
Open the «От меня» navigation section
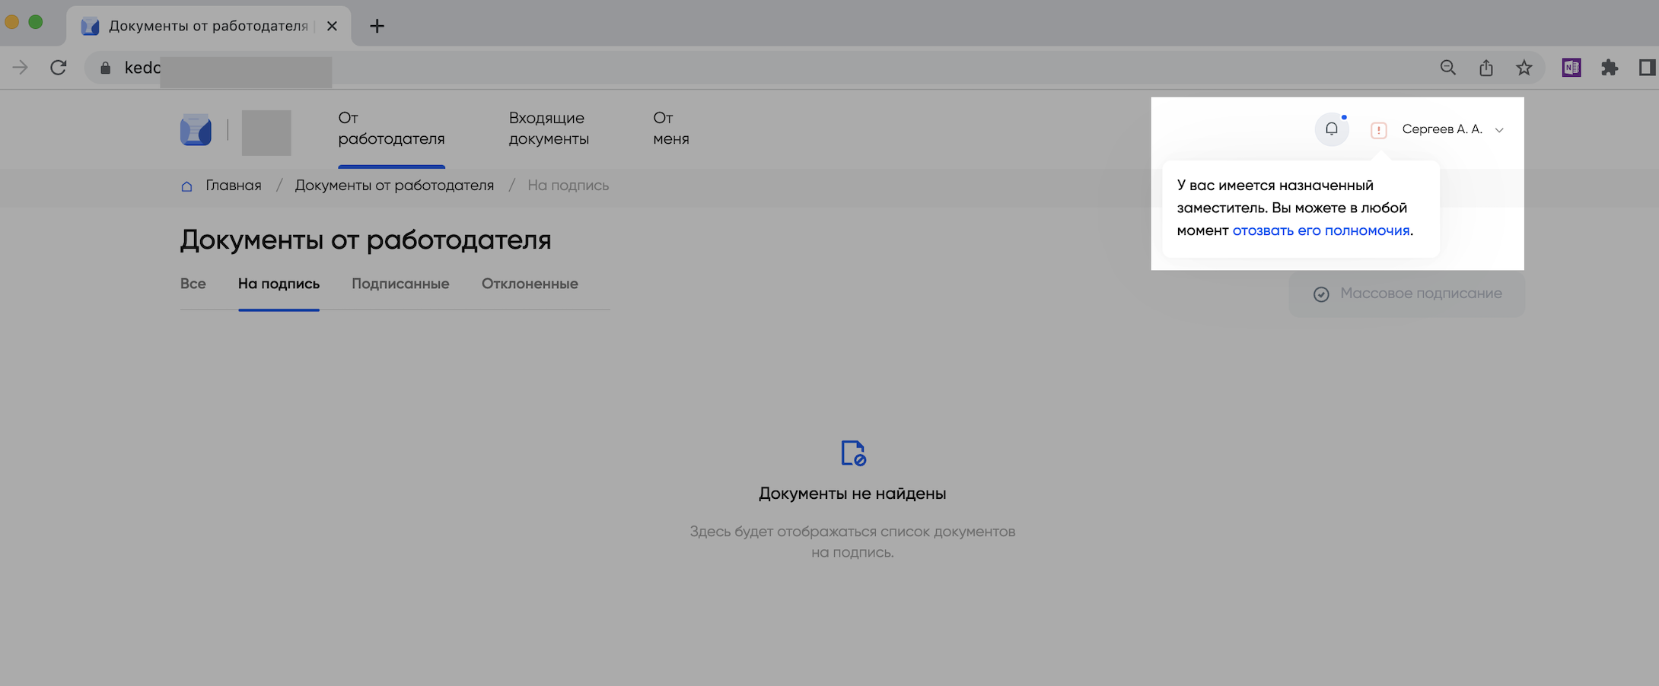pos(670,129)
